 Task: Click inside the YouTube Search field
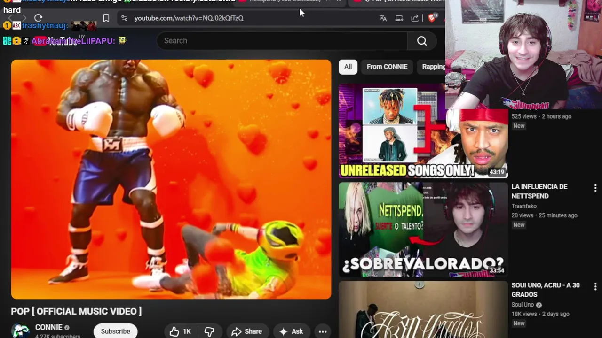point(282,41)
